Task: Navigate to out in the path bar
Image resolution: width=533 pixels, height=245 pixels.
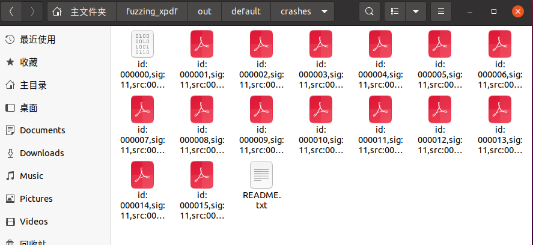Action: (204, 11)
